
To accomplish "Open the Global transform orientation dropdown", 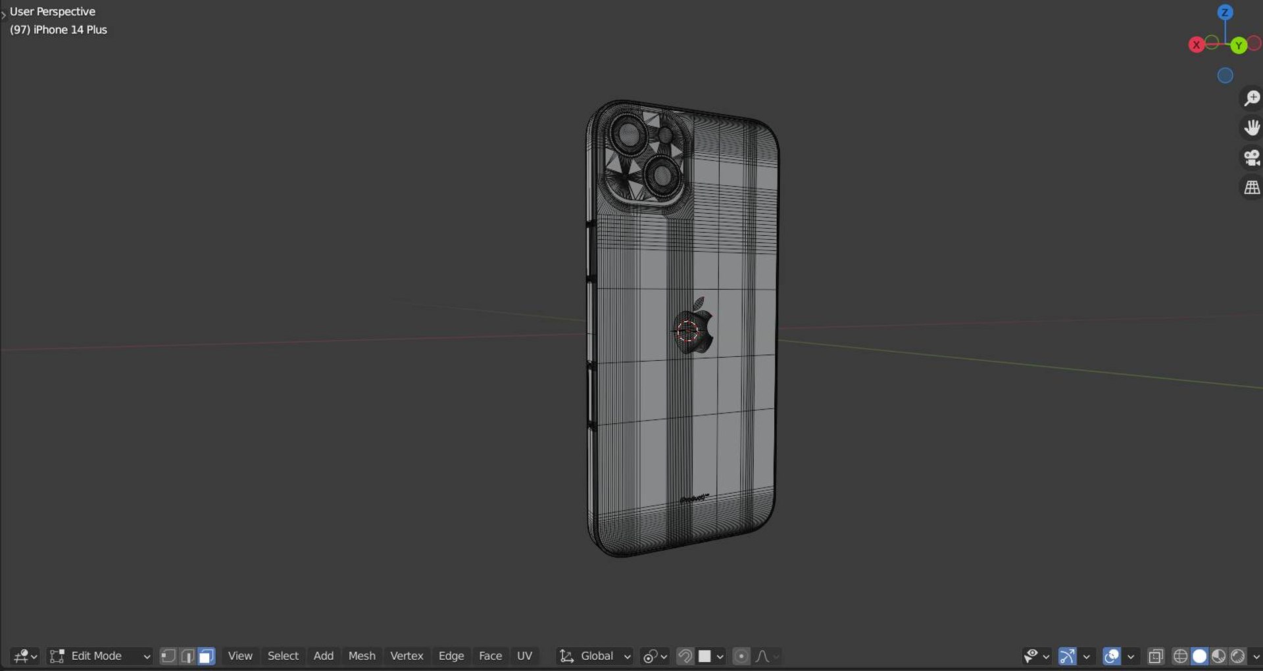I will click(x=595, y=656).
